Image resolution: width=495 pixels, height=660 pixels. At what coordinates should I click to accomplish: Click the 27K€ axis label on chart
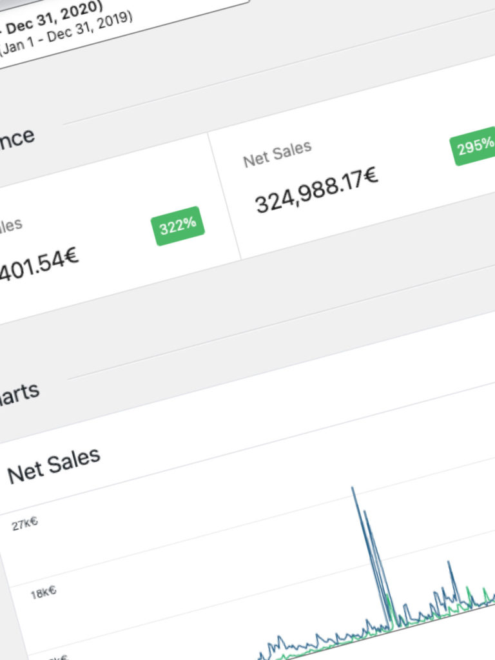point(24,525)
